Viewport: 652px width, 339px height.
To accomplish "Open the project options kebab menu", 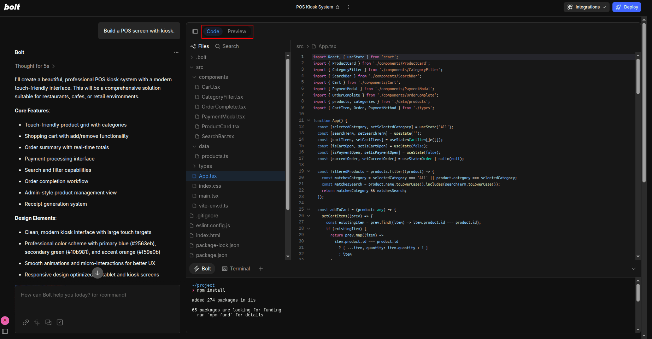I will click(x=348, y=7).
